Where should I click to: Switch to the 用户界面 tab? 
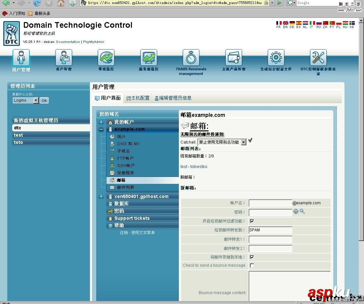tap(108, 98)
